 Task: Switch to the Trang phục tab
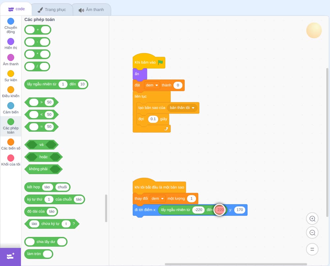pos(52,10)
